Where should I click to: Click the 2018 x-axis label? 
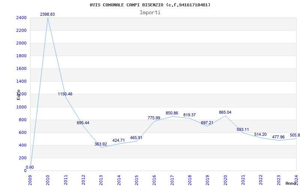[190, 180]
